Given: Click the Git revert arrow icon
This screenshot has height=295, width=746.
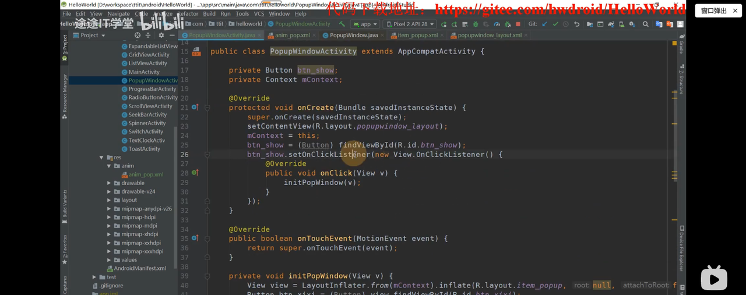Looking at the screenshot, I should coord(576,24).
